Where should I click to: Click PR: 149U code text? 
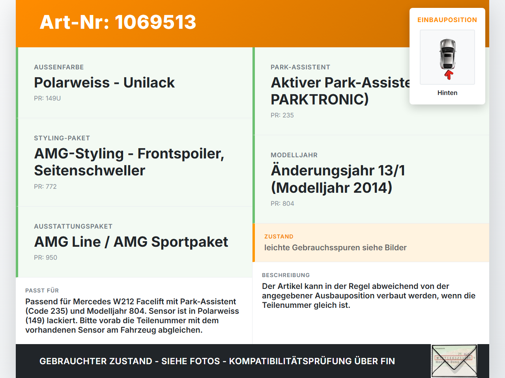[x=47, y=98]
